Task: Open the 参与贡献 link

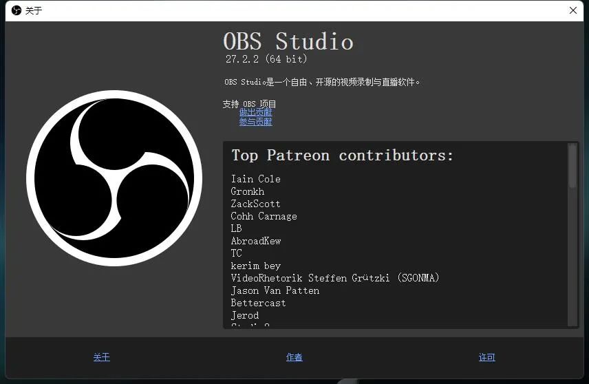Action: tap(255, 122)
